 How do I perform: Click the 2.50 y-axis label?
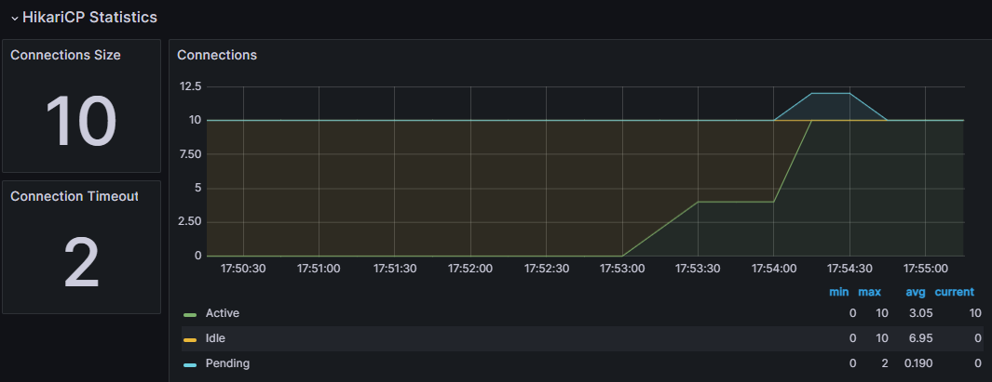coord(189,221)
